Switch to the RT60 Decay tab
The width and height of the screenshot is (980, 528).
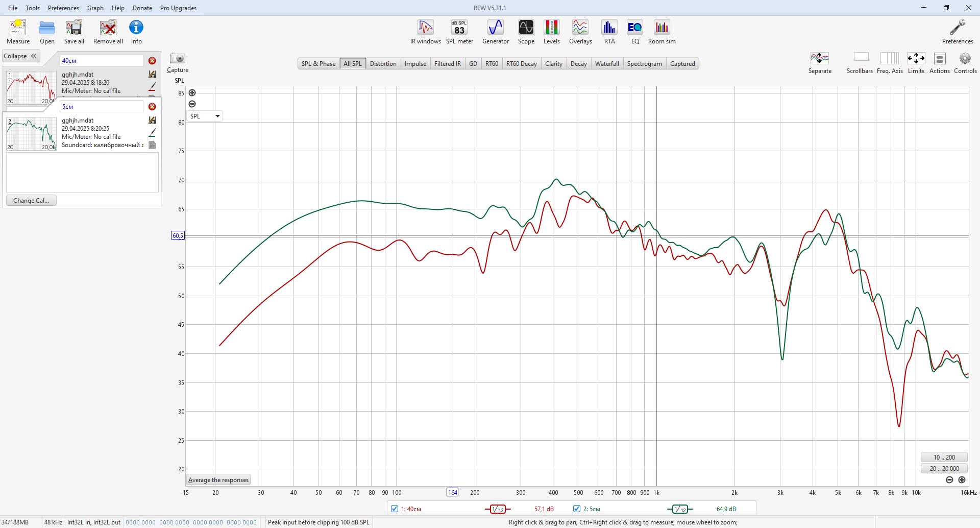click(x=522, y=64)
